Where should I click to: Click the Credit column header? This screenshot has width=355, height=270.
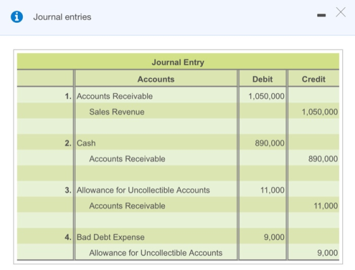click(x=314, y=79)
